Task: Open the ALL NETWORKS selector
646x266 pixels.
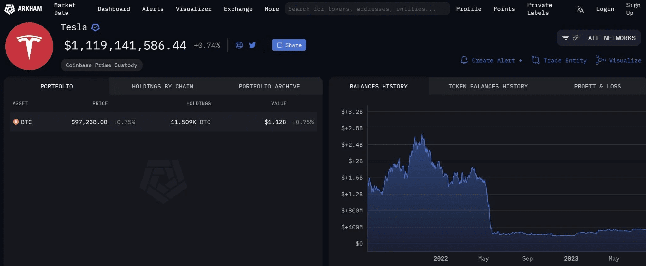Action: tap(612, 38)
